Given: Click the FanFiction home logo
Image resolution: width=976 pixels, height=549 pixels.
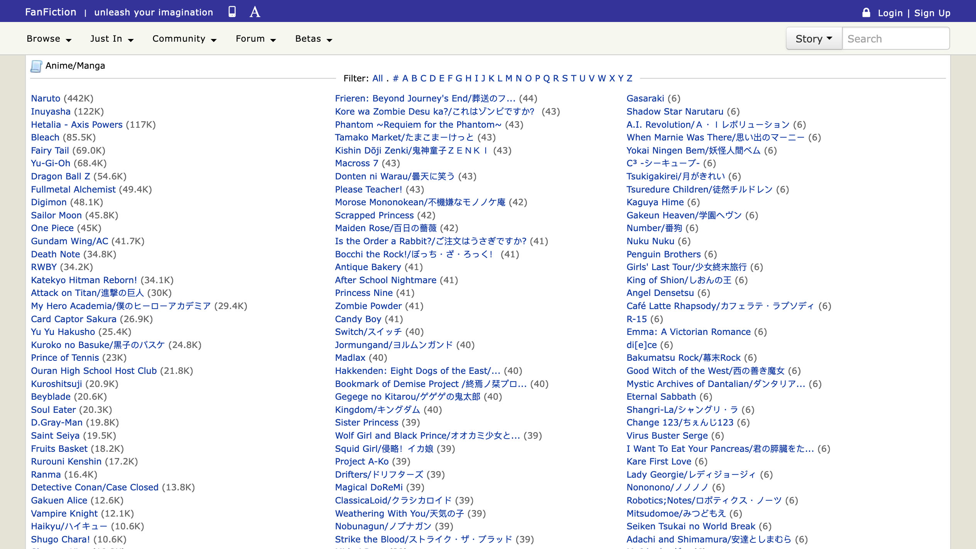Looking at the screenshot, I should point(51,12).
